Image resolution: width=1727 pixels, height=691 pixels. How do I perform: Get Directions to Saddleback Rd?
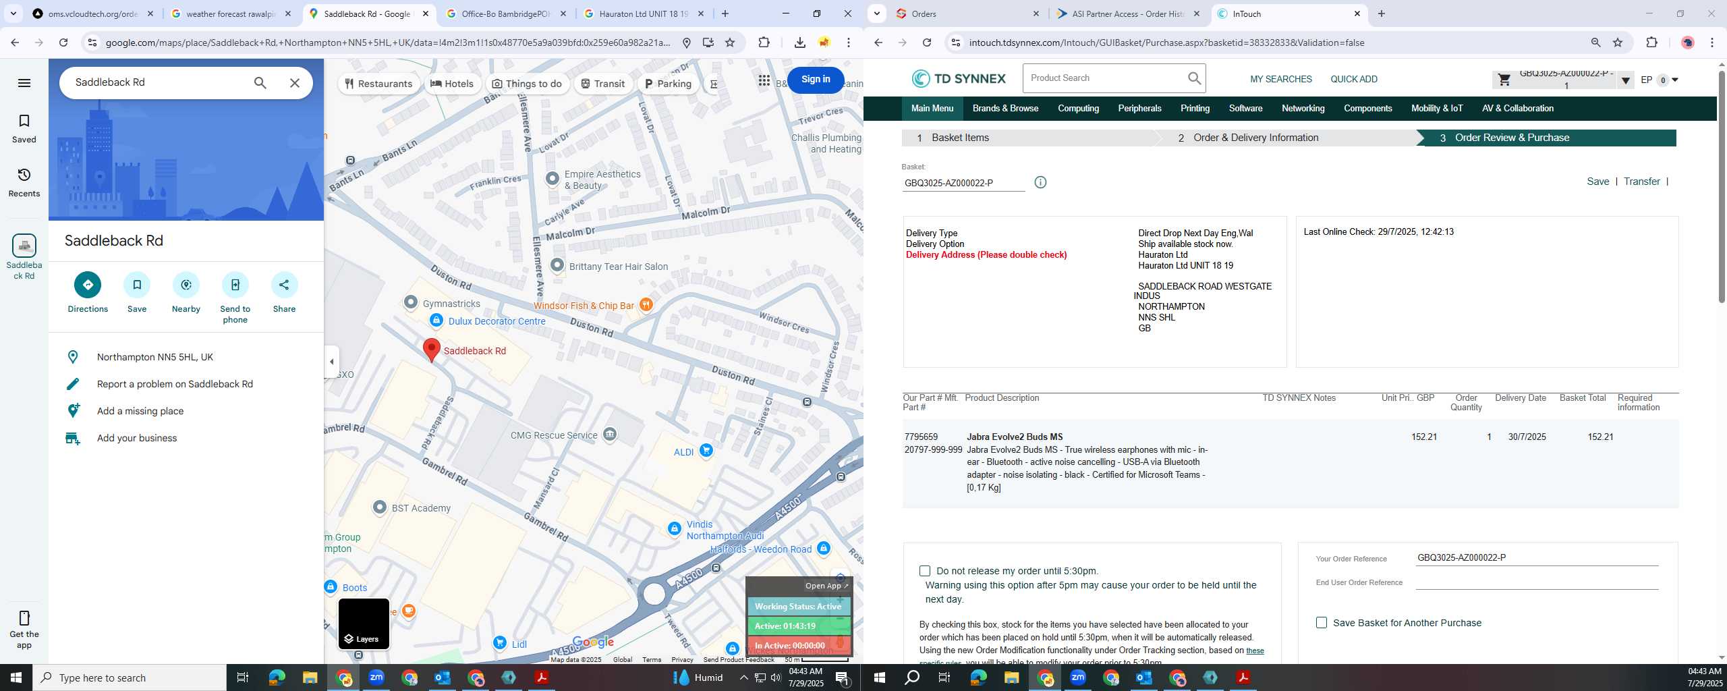coord(88,292)
